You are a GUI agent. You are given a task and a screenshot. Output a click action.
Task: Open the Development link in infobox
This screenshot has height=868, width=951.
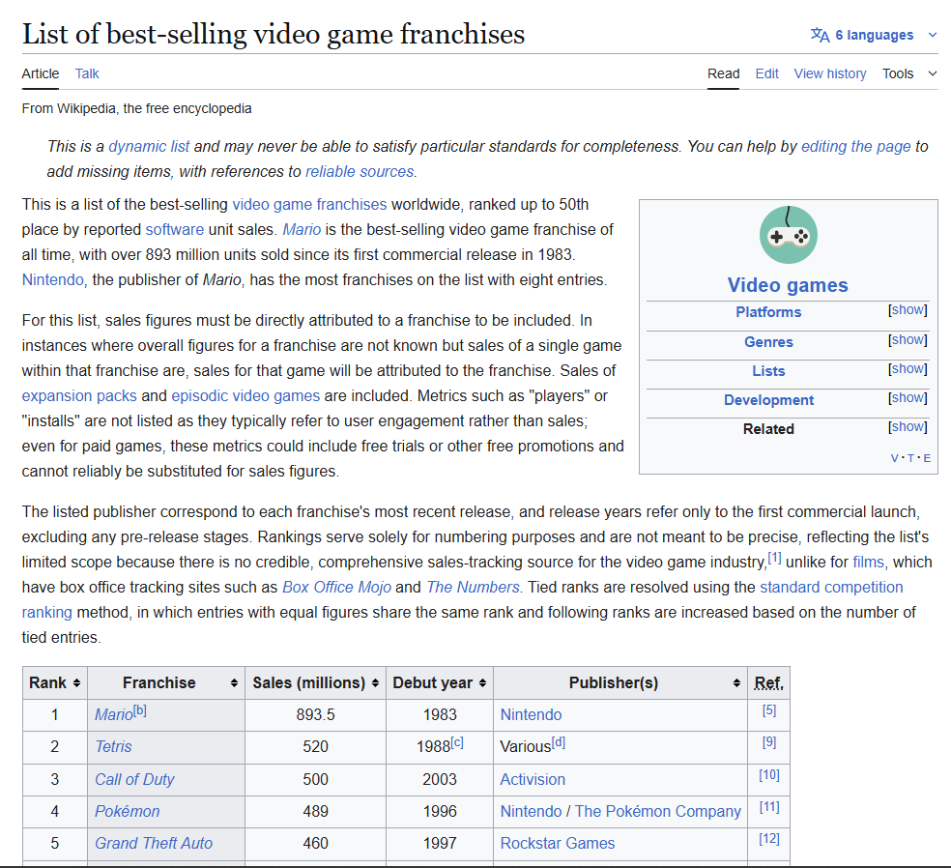[x=768, y=400]
